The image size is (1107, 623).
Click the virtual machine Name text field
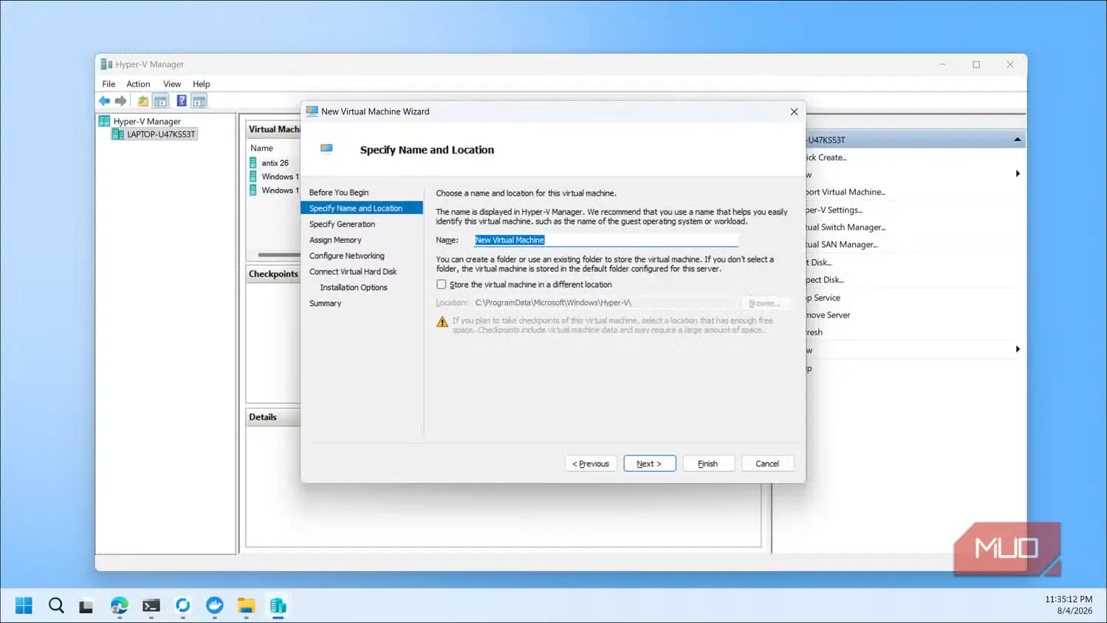tap(606, 240)
